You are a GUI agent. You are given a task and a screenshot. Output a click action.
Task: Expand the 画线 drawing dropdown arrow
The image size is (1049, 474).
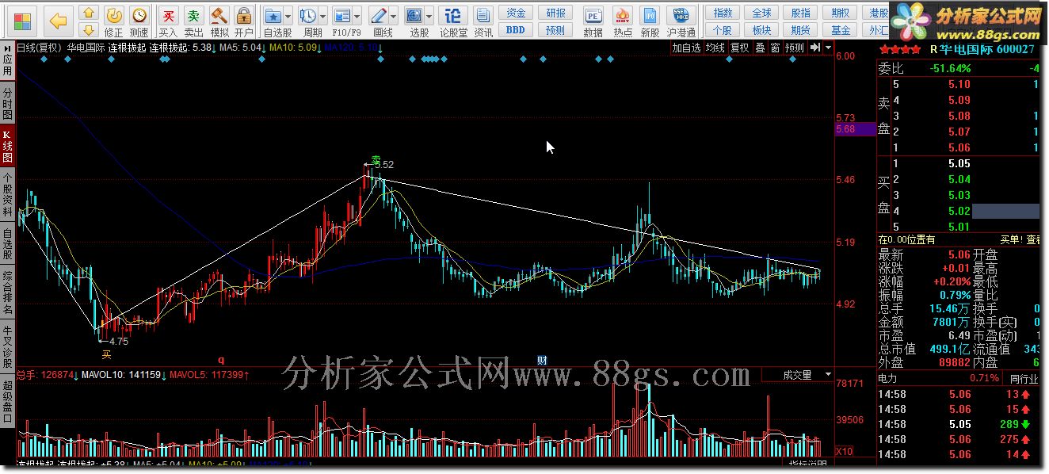click(x=394, y=16)
